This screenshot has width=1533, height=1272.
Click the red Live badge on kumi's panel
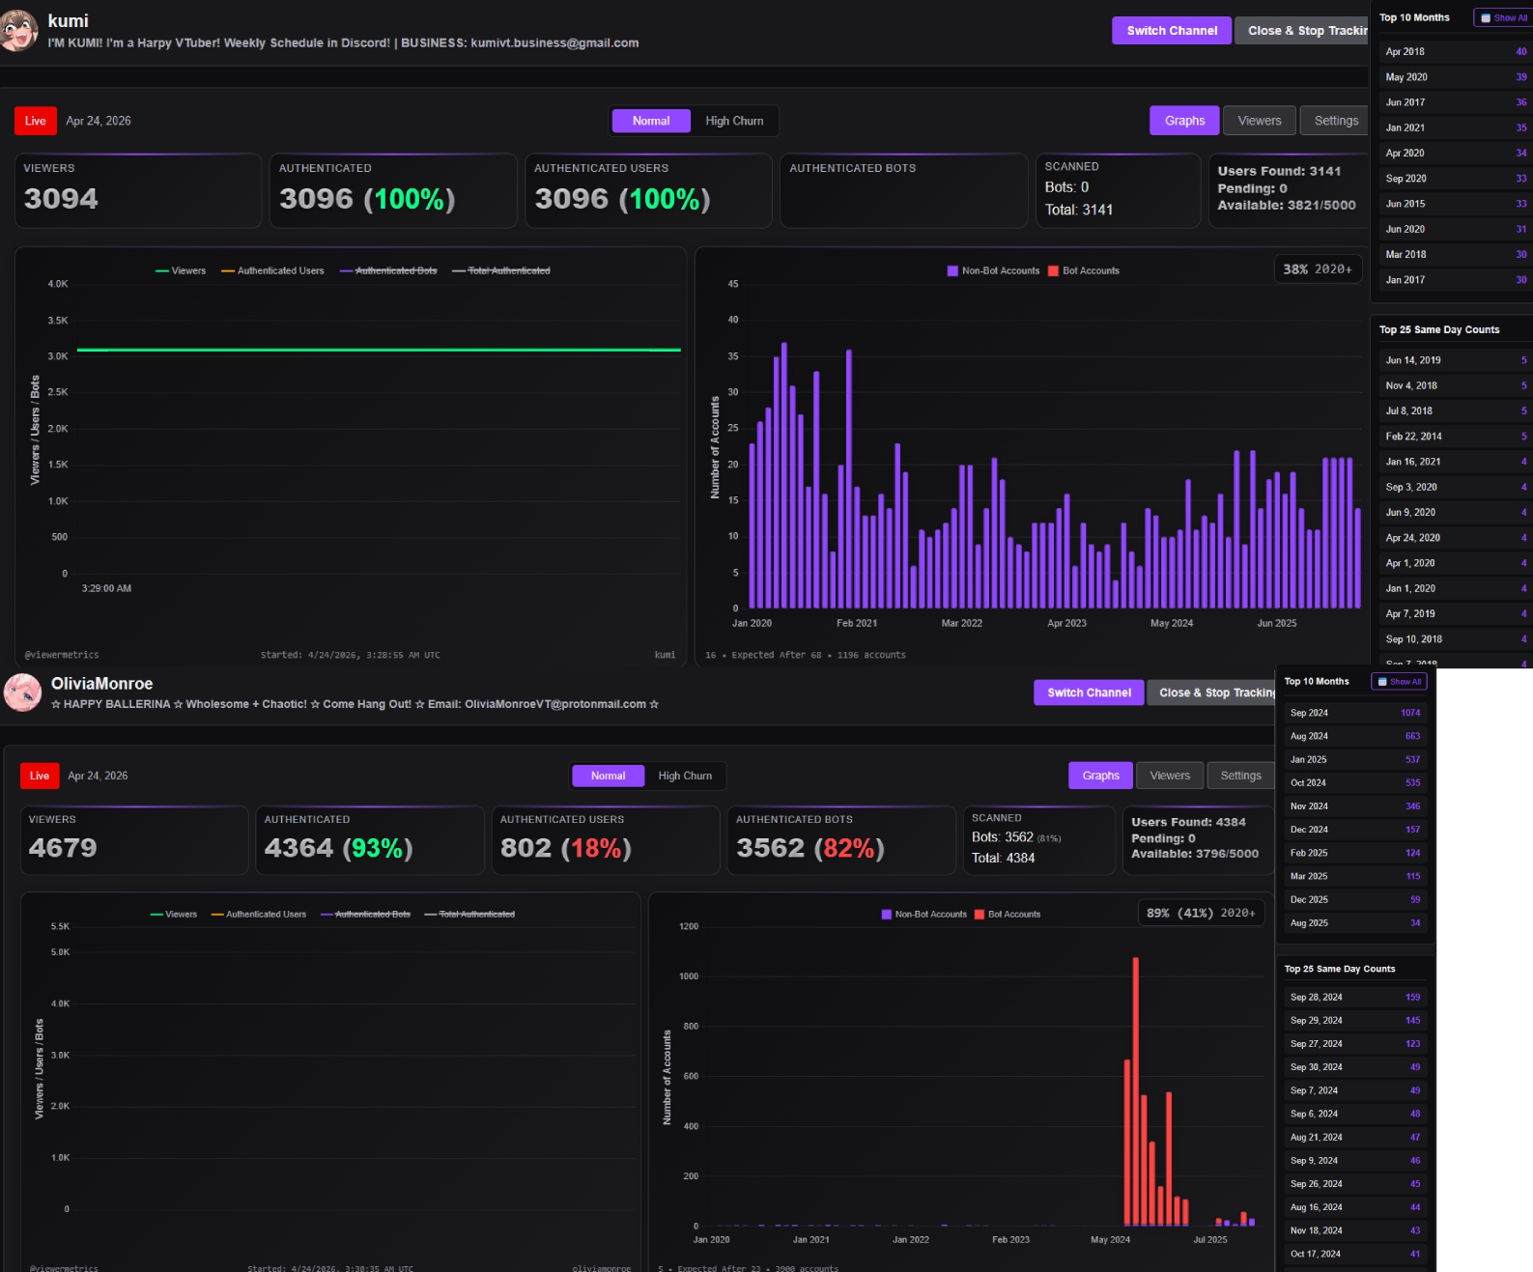coord(36,121)
